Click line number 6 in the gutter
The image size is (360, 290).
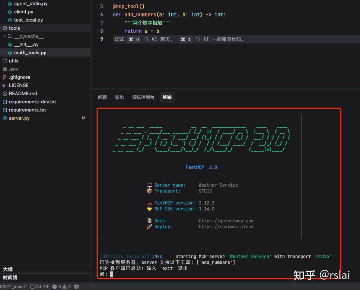coord(102,14)
